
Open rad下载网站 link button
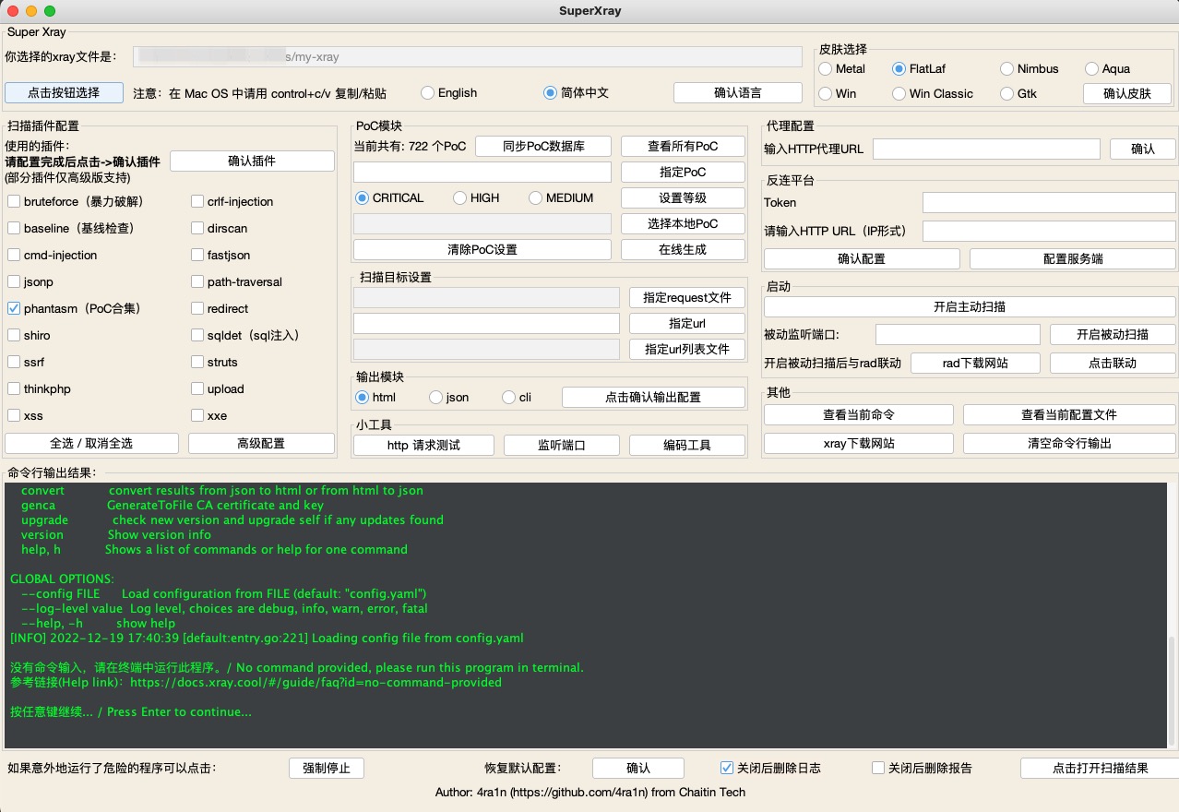click(x=976, y=363)
